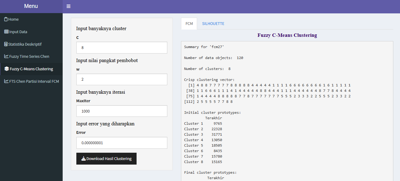
Task: Click 'Final cluster prototypes:' line
Action: 210,172
